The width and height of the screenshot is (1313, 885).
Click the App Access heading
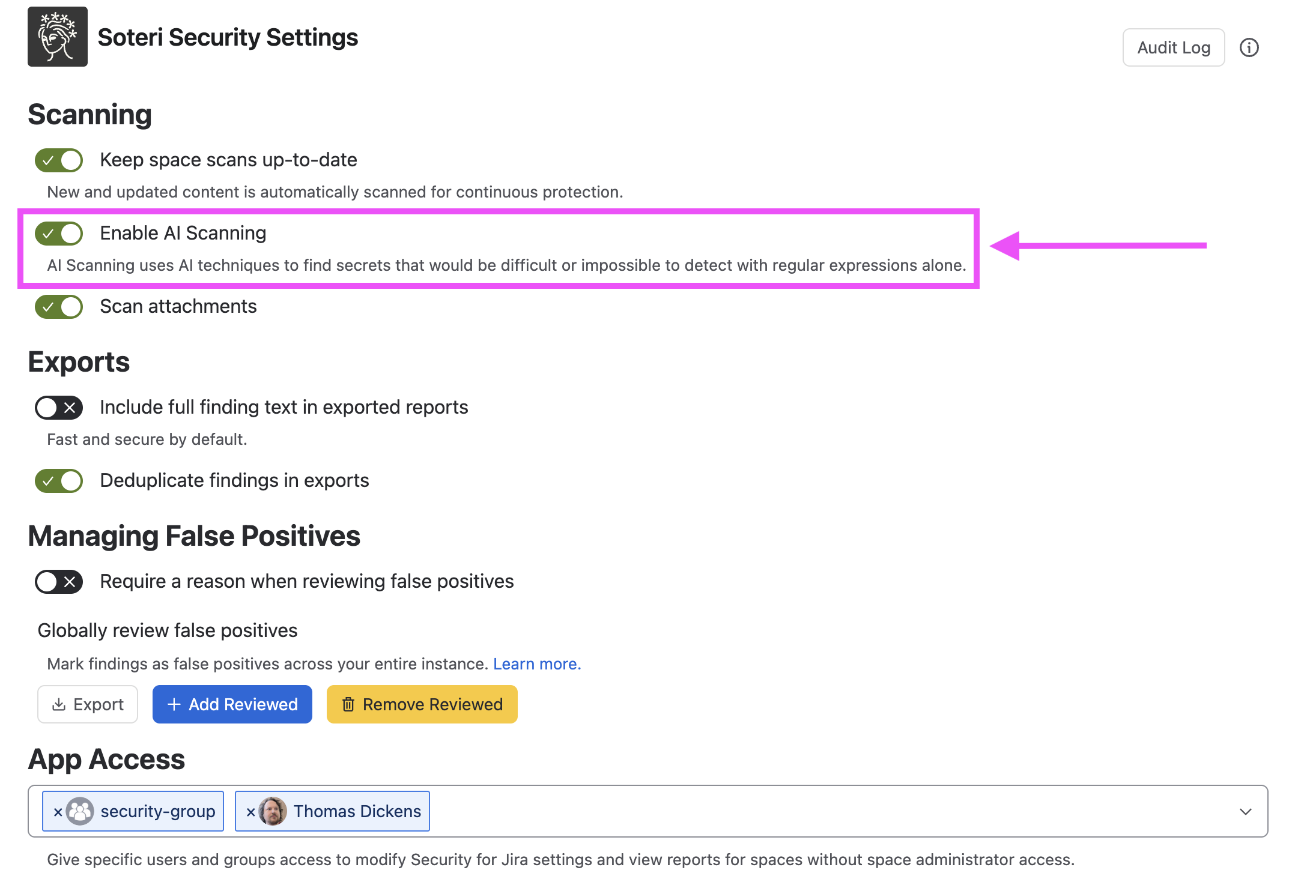(x=106, y=760)
